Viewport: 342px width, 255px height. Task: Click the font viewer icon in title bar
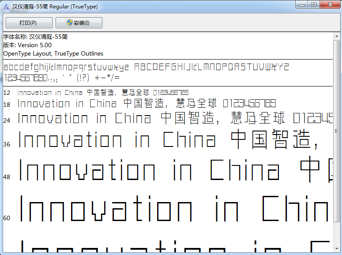point(6,6)
